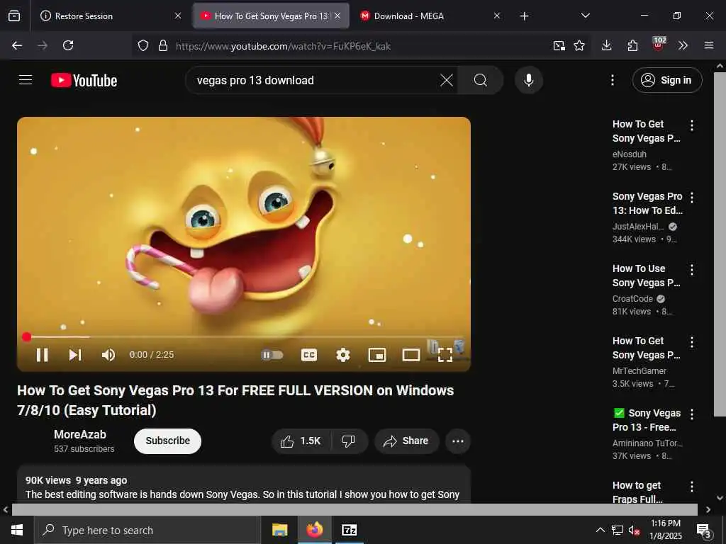This screenshot has height=544, width=726.
Task: Open uBlock extension with 102 badge
Action: click(659, 44)
